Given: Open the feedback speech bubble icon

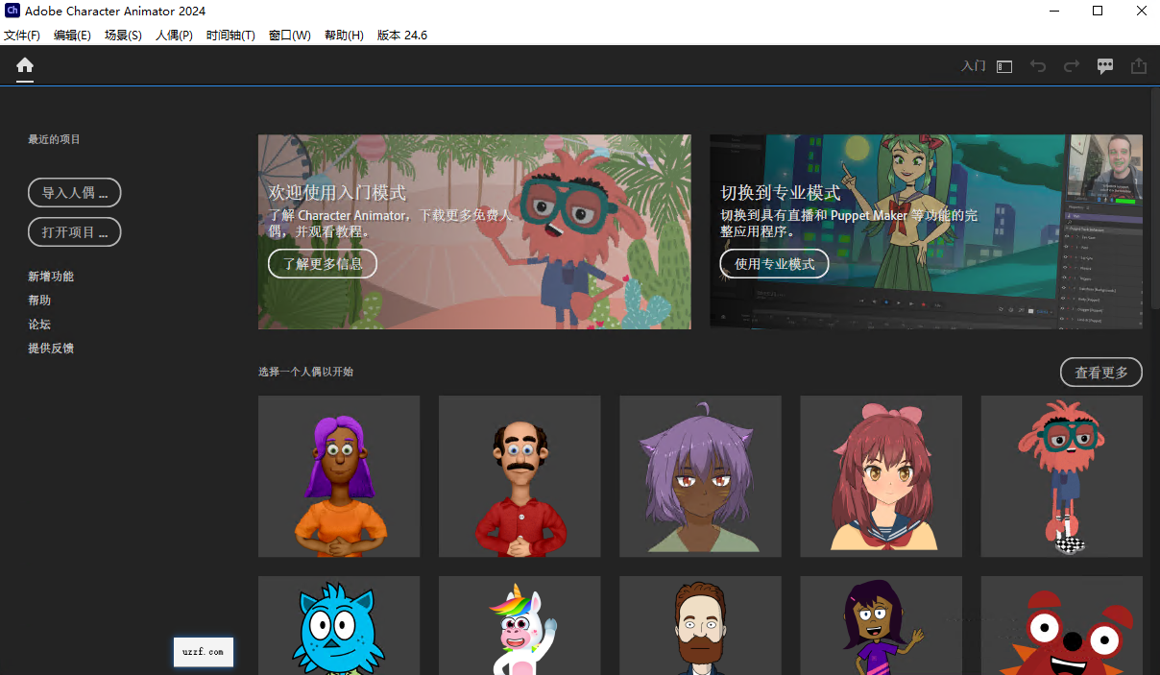Looking at the screenshot, I should (1104, 65).
